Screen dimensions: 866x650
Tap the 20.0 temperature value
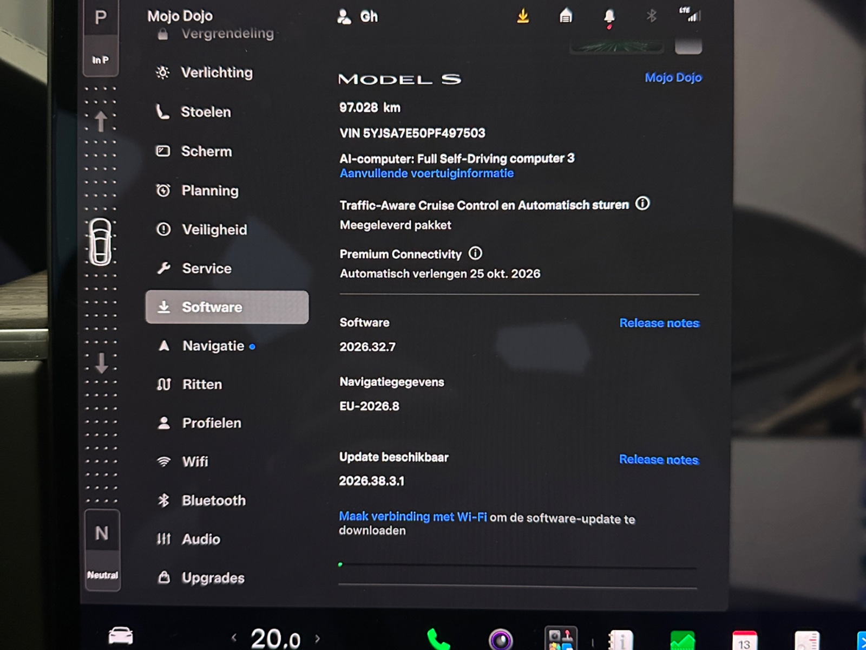pyautogui.click(x=275, y=638)
